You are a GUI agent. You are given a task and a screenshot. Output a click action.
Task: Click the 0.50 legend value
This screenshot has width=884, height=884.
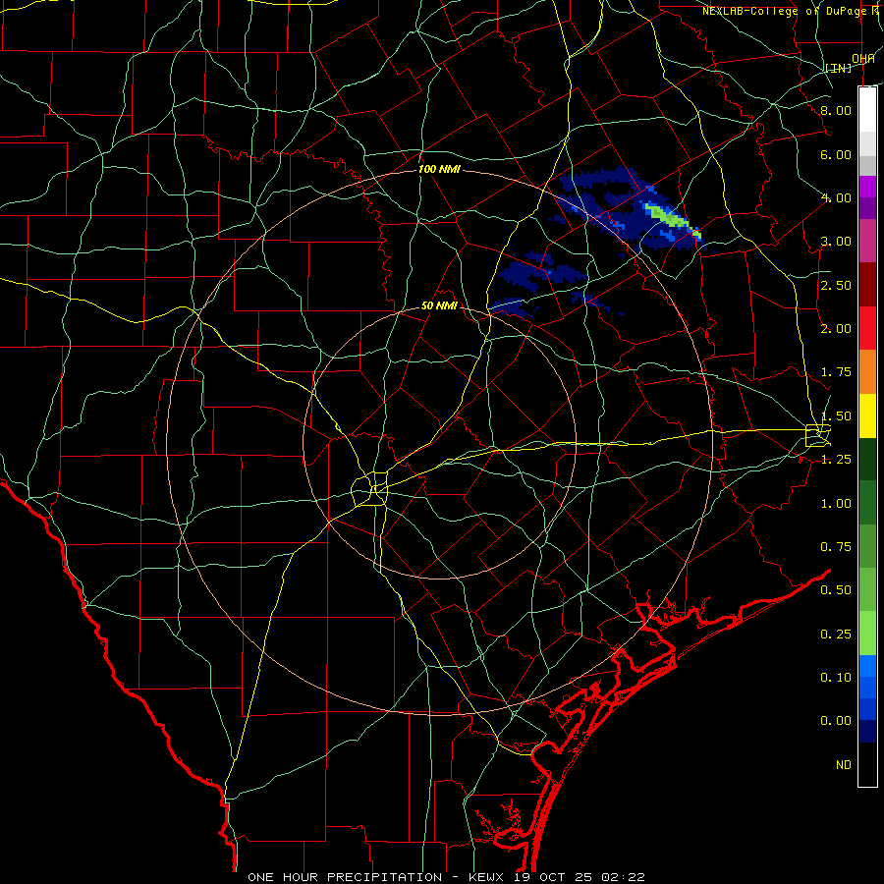point(836,590)
